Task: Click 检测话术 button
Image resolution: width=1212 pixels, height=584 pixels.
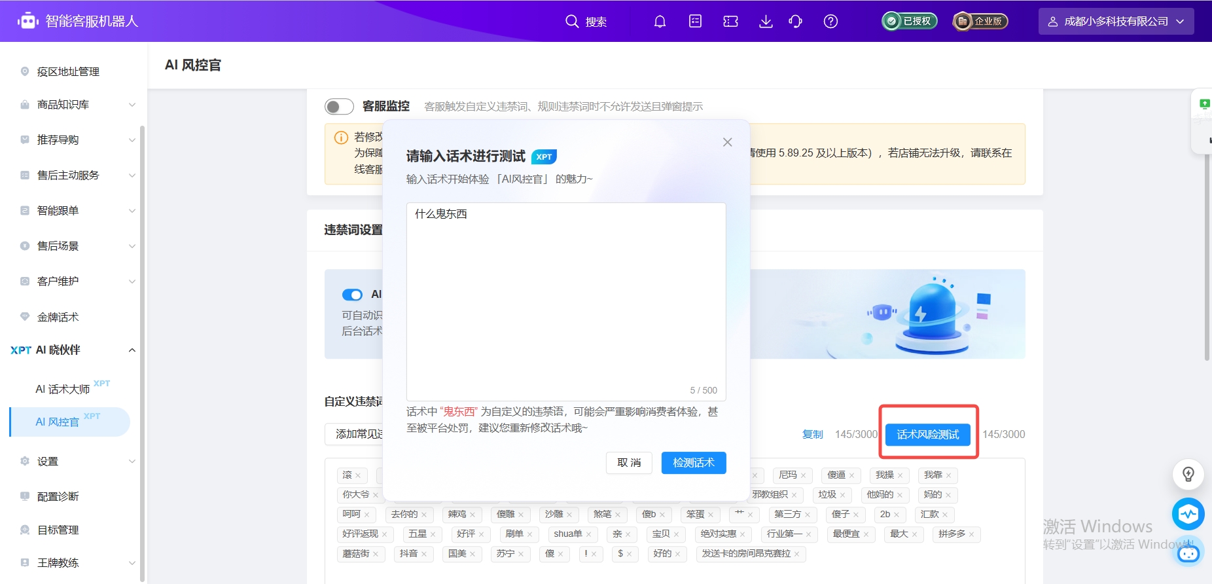Action: coord(694,463)
